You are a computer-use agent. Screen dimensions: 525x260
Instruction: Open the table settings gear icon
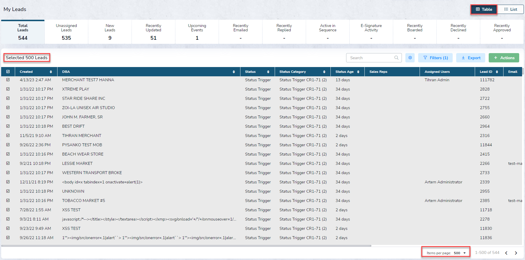[x=410, y=58]
